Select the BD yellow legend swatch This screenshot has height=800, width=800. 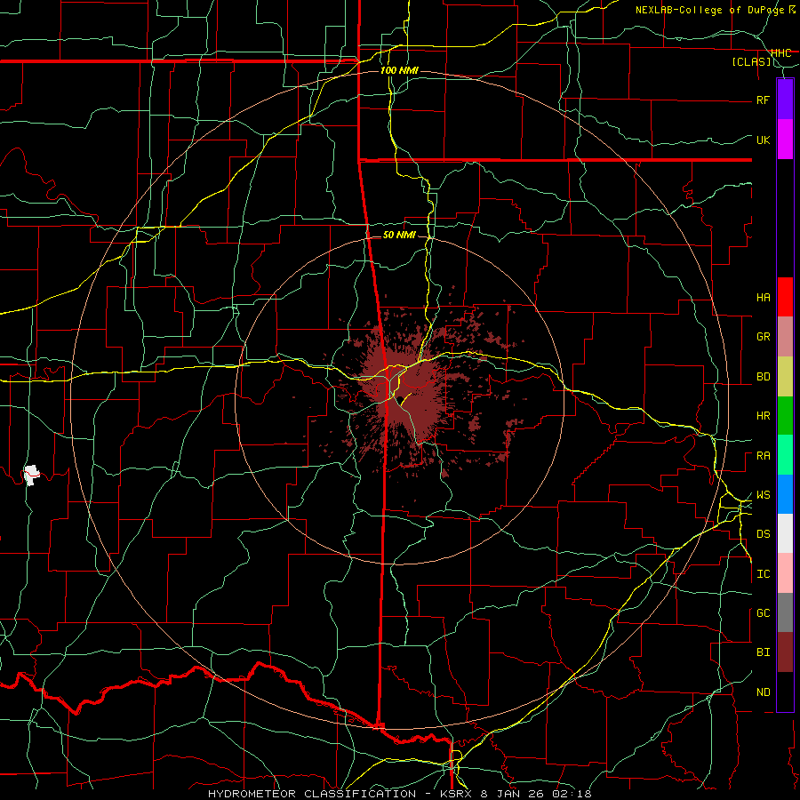point(785,377)
